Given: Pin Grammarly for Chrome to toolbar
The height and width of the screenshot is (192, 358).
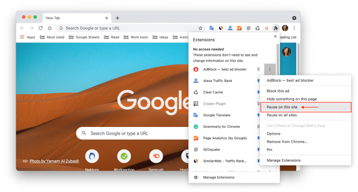Looking at the screenshot, I should (258, 126).
